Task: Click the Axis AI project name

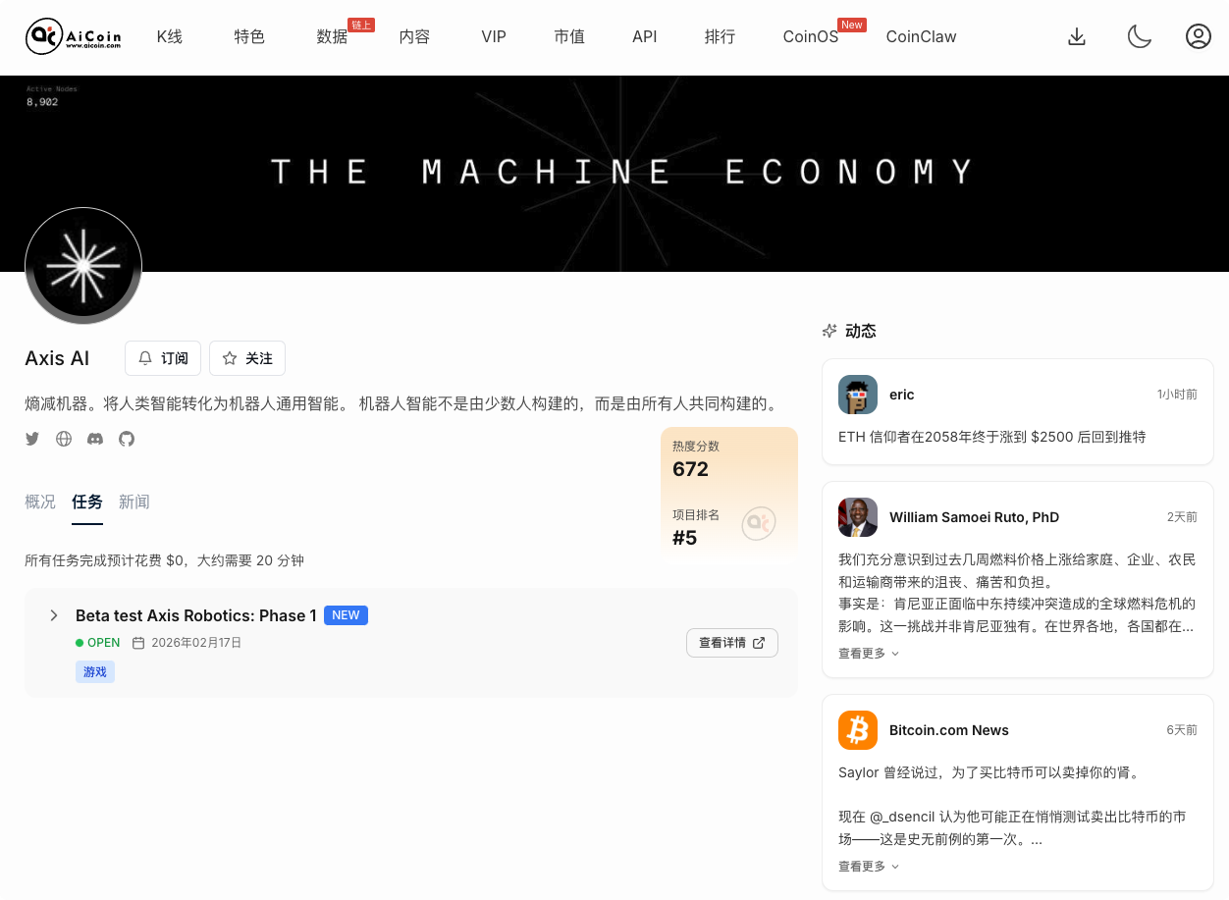Action: pyautogui.click(x=57, y=358)
